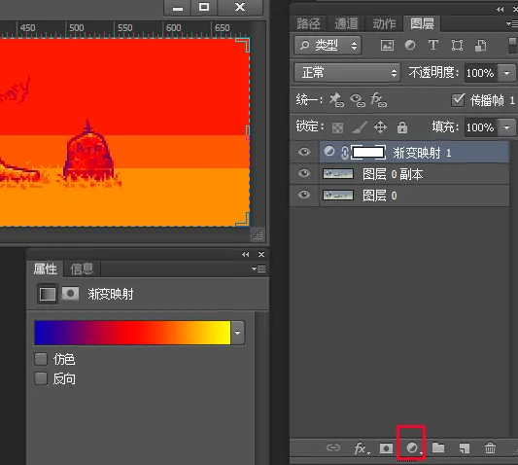Click the 填充 100% value field

(x=481, y=127)
